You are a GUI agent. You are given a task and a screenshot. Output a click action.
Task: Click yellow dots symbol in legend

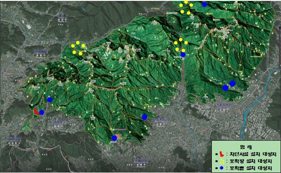click(222, 161)
